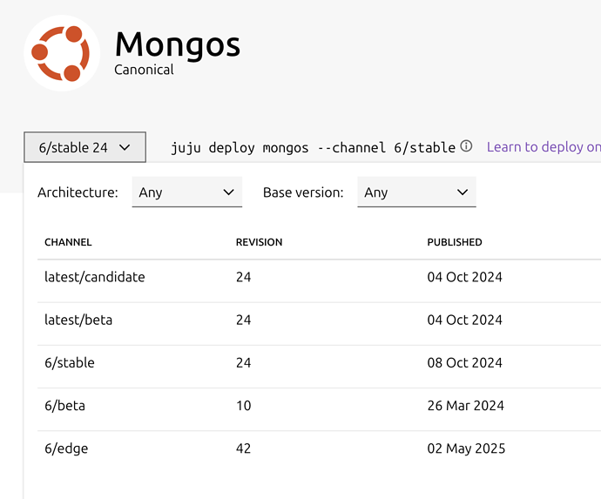601x499 pixels.
Task: Click the Mongos charm logo icon
Action: tap(62, 53)
